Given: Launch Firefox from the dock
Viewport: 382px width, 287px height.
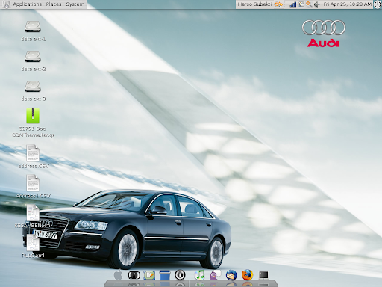Looking at the screenshot, I should click(247, 275).
